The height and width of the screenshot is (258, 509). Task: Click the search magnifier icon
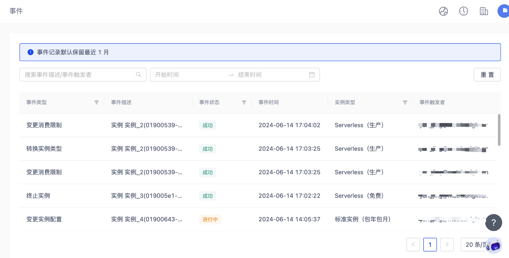[138, 75]
